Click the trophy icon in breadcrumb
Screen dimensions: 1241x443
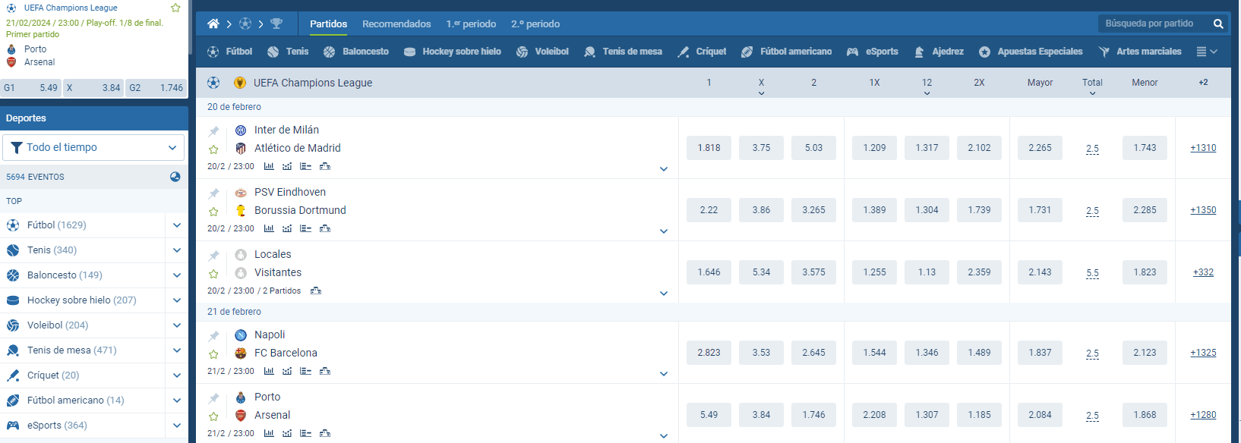pyautogui.click(x=276, y=24)
